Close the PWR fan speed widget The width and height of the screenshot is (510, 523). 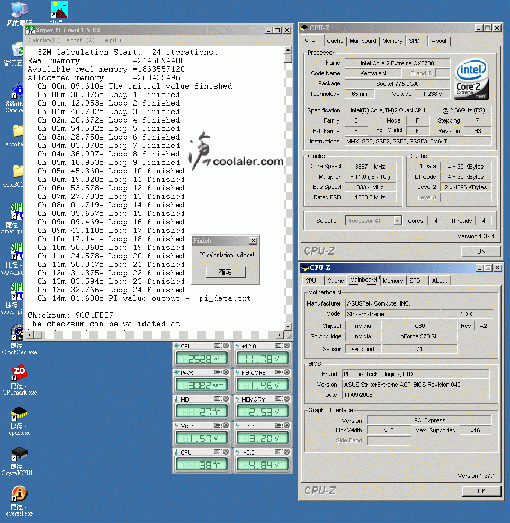226,372
